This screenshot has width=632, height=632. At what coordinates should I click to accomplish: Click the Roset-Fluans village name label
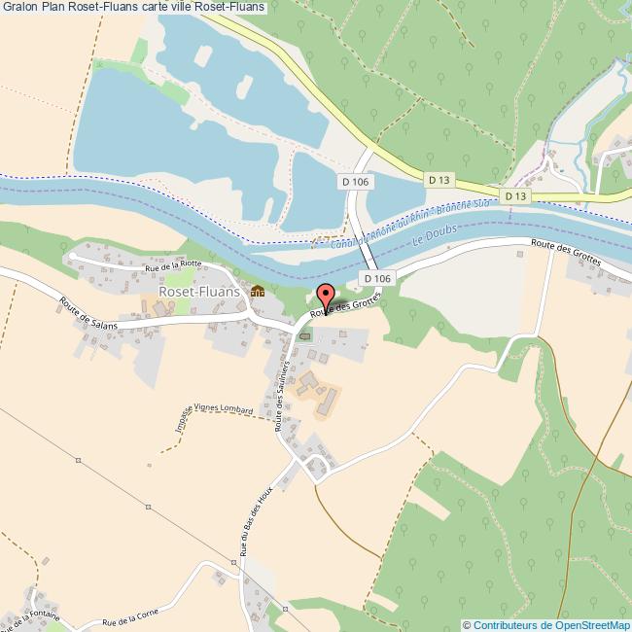[199, 292]
